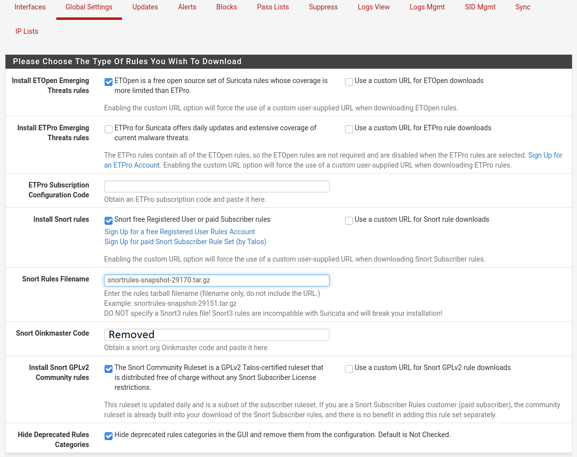Open the IP Lists tab
The image size is (577, 457).
tap(27, 31)
